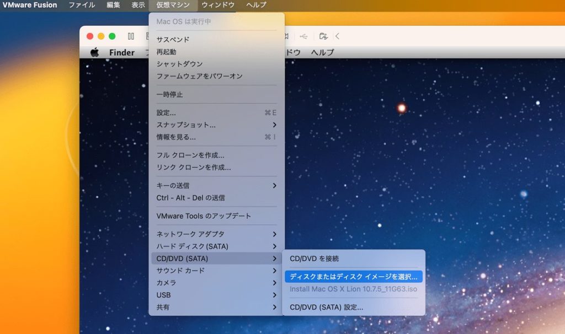Expand ネットワーク アダプタ submenu

click(216, 234)
